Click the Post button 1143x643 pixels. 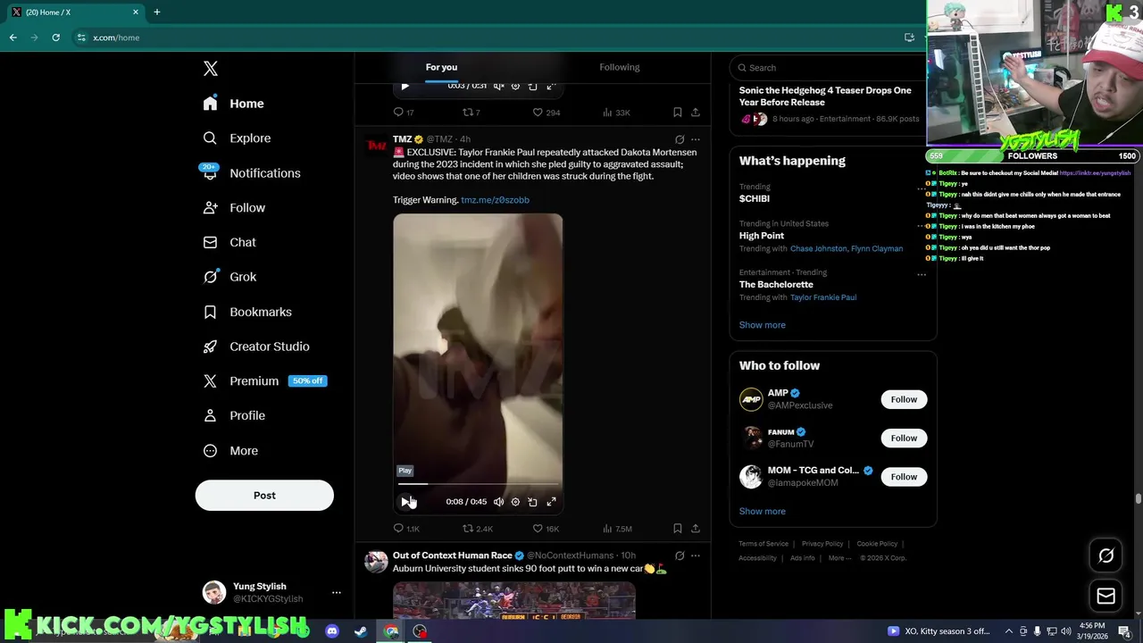coord(264,496)
